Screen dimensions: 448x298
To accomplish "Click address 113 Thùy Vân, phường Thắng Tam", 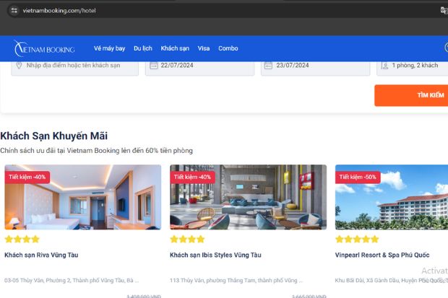I will point(236,280).
